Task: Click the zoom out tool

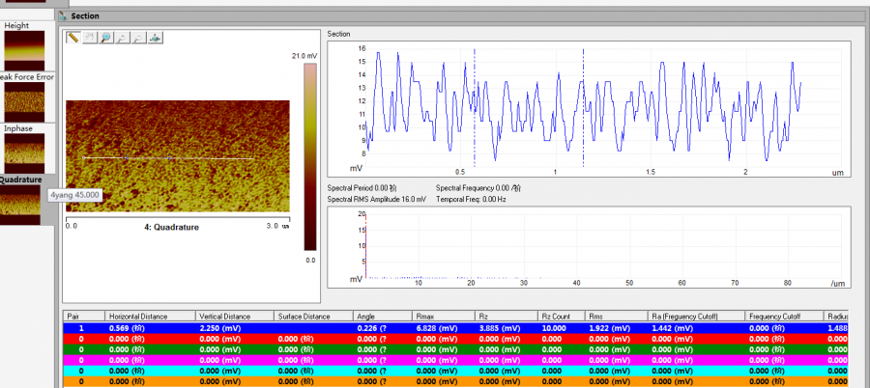Action: 138,38
